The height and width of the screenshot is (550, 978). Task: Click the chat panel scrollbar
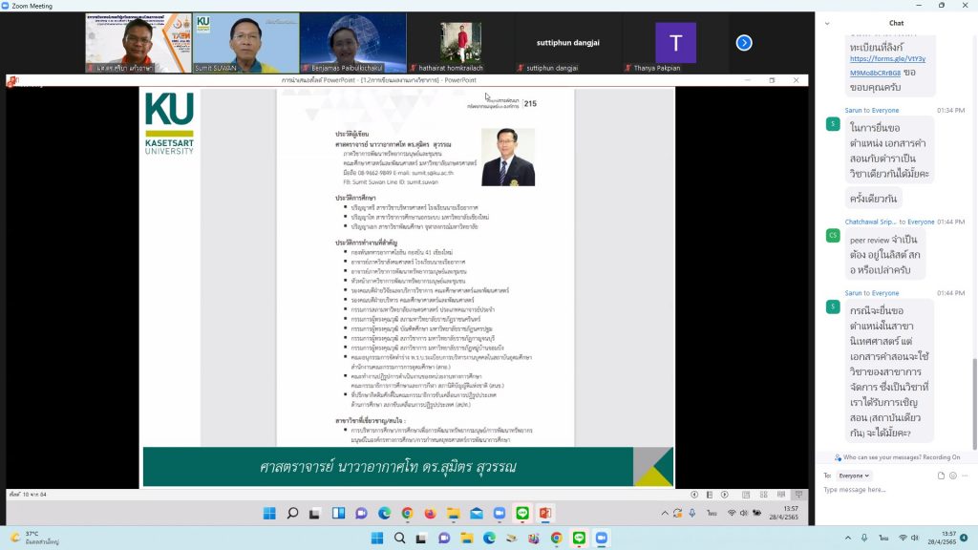click(x=974, y=382)
